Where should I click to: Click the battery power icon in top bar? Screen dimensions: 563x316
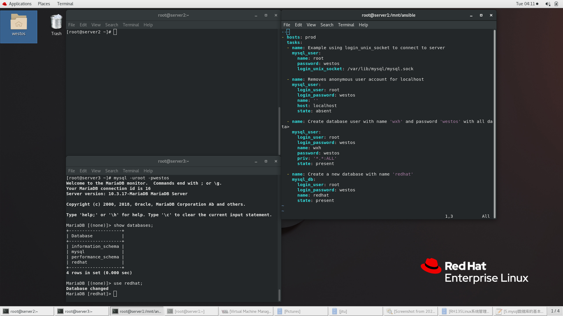click(x=556, y=4)
